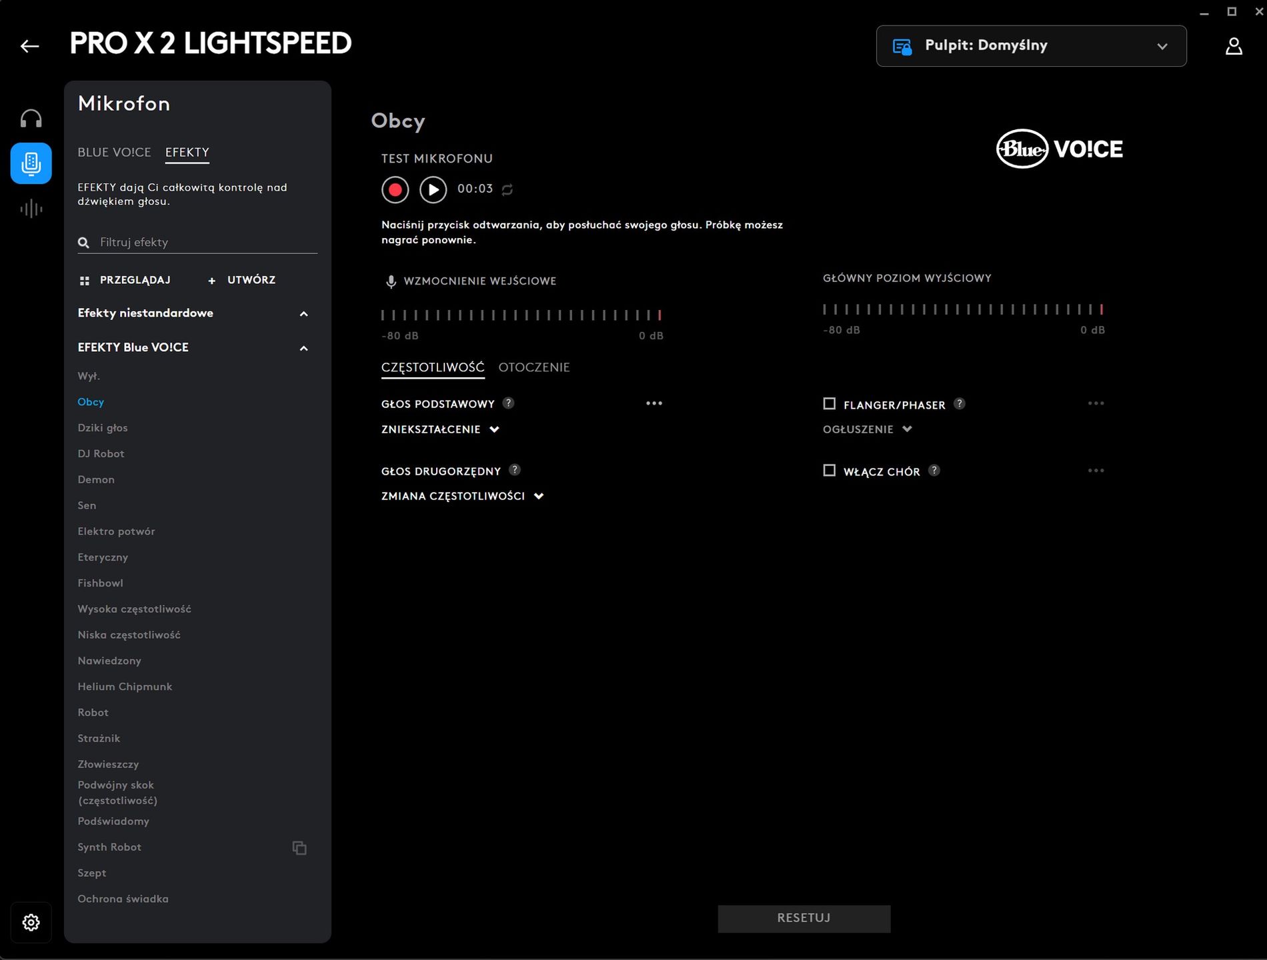
Task: Choose the Strażnik effect
Action: pos(99,739)
